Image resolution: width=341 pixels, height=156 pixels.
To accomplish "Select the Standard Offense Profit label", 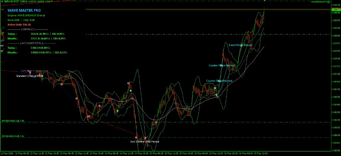I will pyautogui.click(x=29, y=76).
